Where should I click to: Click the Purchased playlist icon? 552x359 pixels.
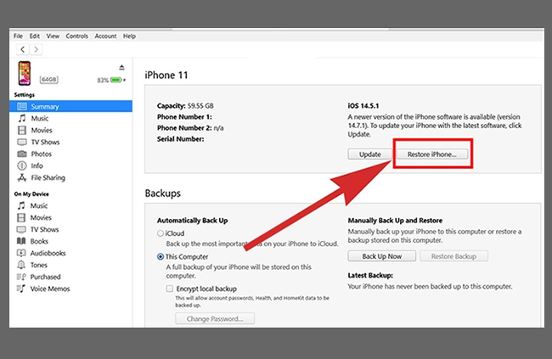click(x=21, y=277)
